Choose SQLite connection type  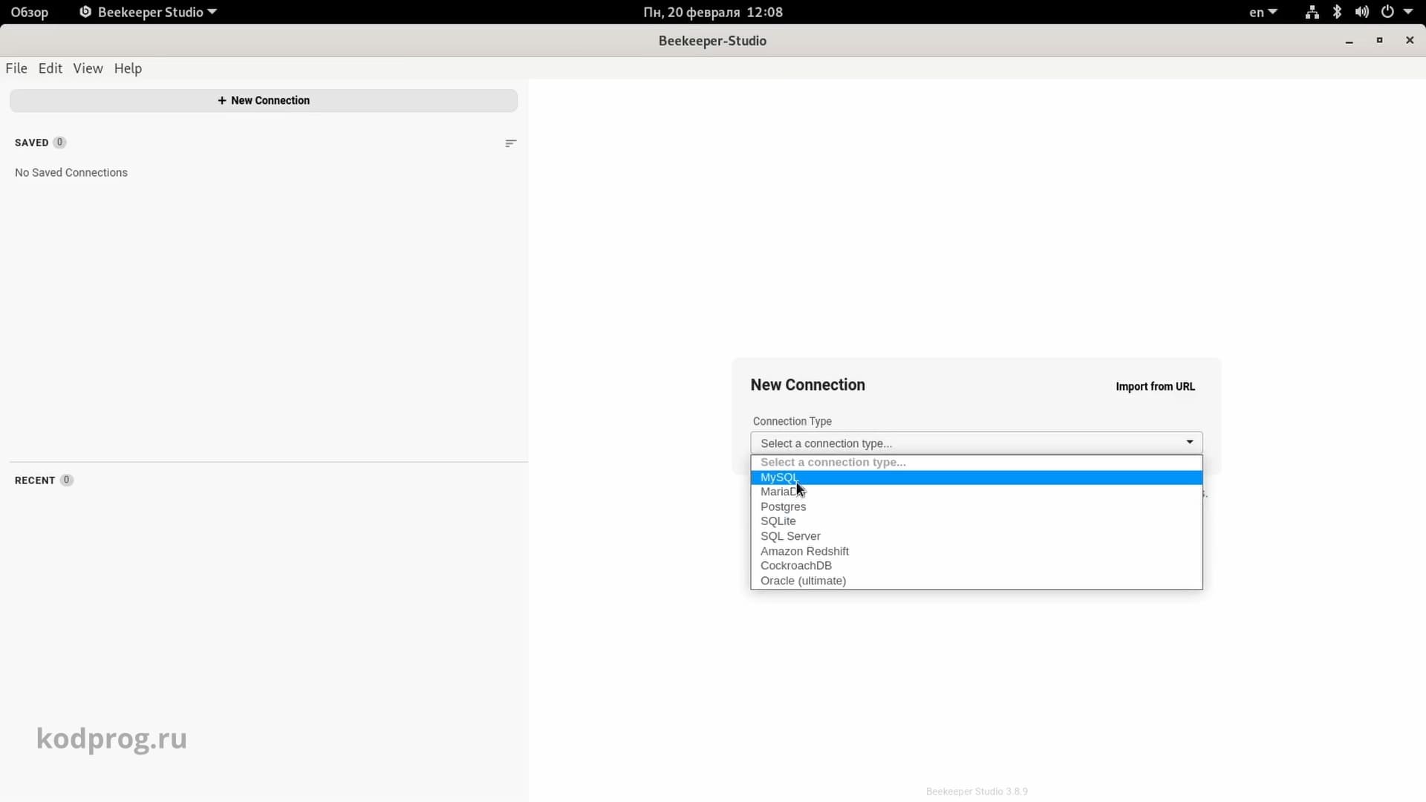pyautogui.click(x=976, y=521)
